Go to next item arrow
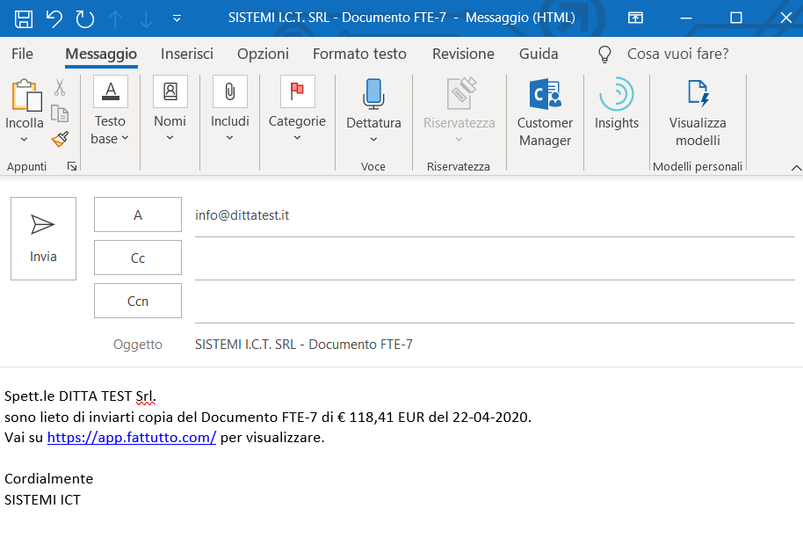 click(146, 18)
